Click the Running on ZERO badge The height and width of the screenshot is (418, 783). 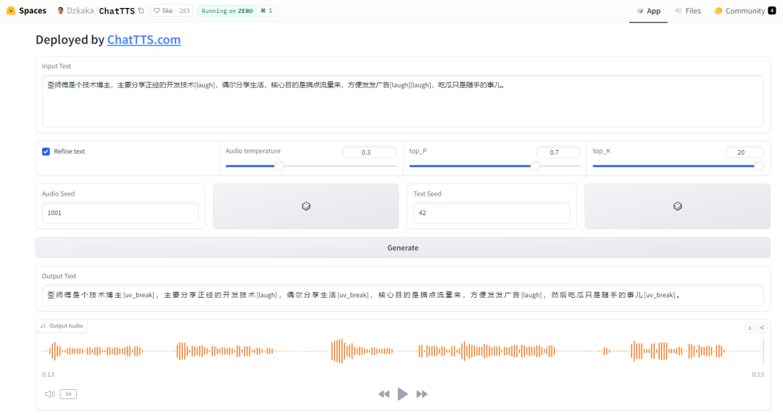pyautogui.click(x=227, y=10)
